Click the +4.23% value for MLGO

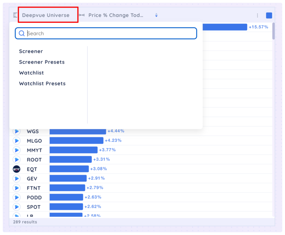click(113, 140)
